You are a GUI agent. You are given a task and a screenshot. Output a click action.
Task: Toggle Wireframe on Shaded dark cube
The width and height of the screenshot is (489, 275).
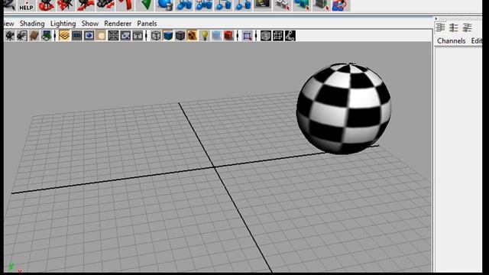(180, 36)
